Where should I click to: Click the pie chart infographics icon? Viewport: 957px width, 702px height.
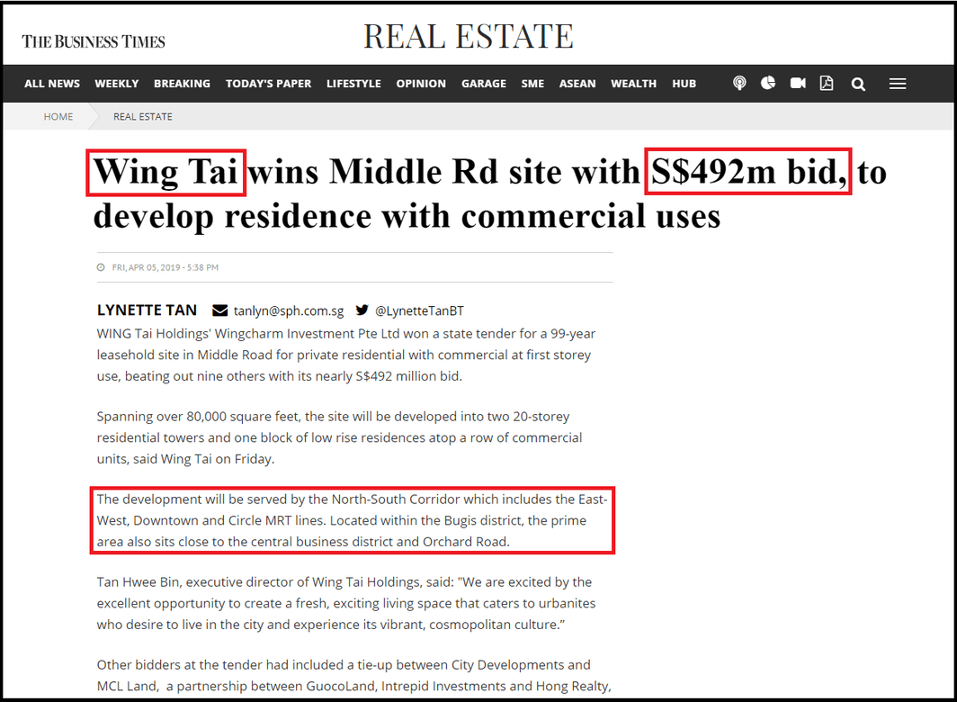[768, 83]
